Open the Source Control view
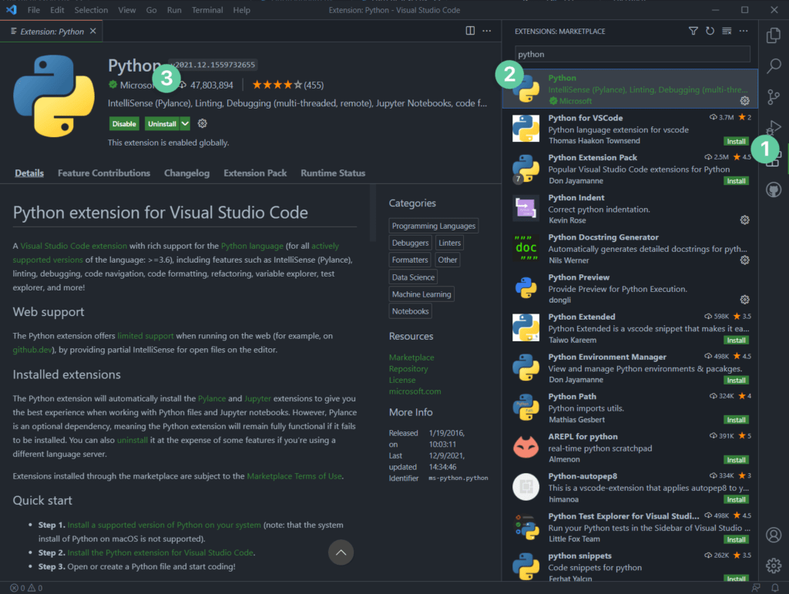The image size is (789, 594). tap(774, 96)
